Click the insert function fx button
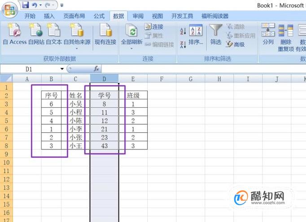Viewport: 306px width, 222px height. [96, 69]
